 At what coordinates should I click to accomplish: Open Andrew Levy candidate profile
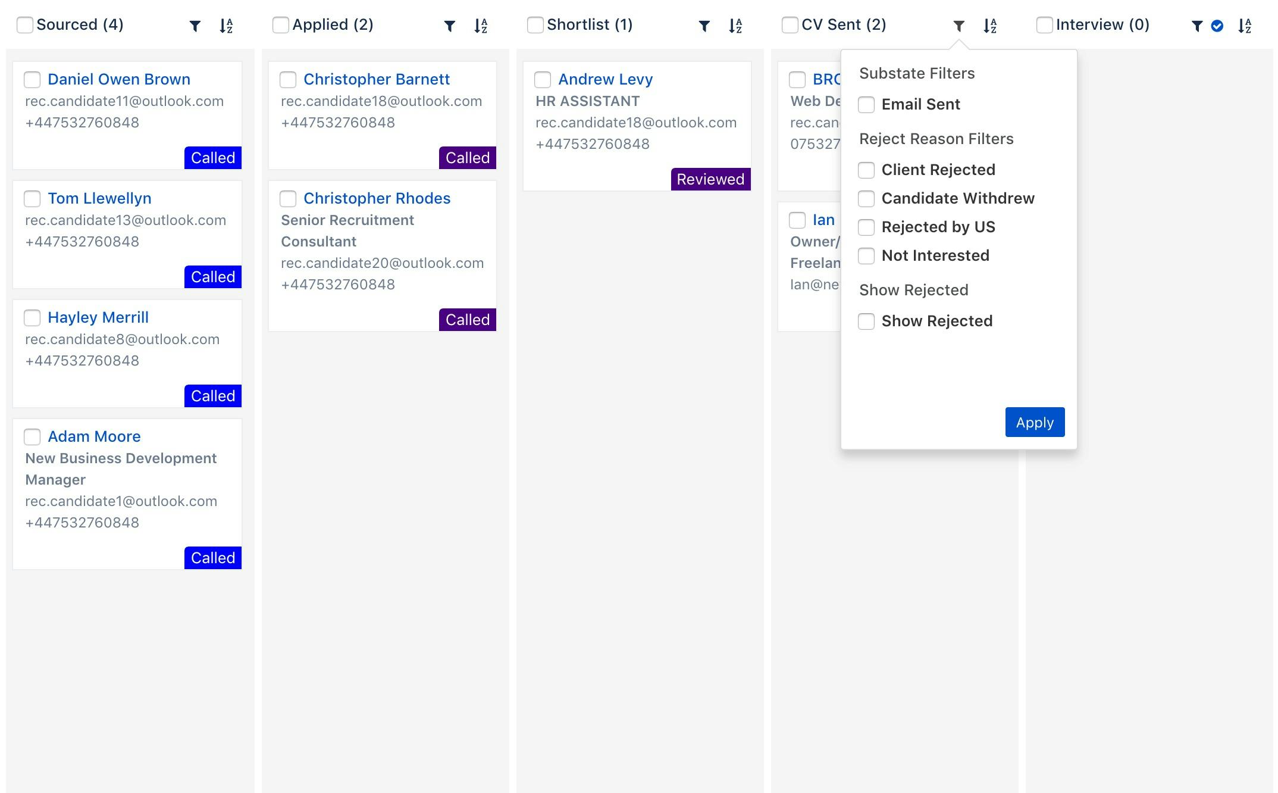605,79
